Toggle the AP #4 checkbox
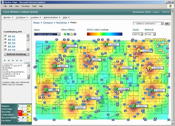The width and height of the screenshot is (175, 126). click(x=5, y=46)
